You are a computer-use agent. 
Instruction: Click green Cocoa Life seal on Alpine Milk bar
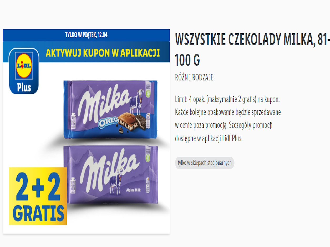coord(148,157)
